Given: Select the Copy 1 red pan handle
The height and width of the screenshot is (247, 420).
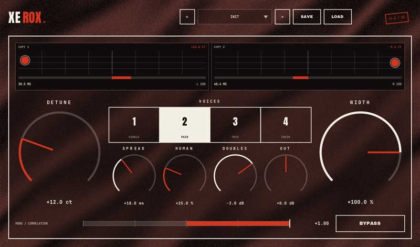Looking at the screenshot, I should pyautogui.click(x=25, y=60).
